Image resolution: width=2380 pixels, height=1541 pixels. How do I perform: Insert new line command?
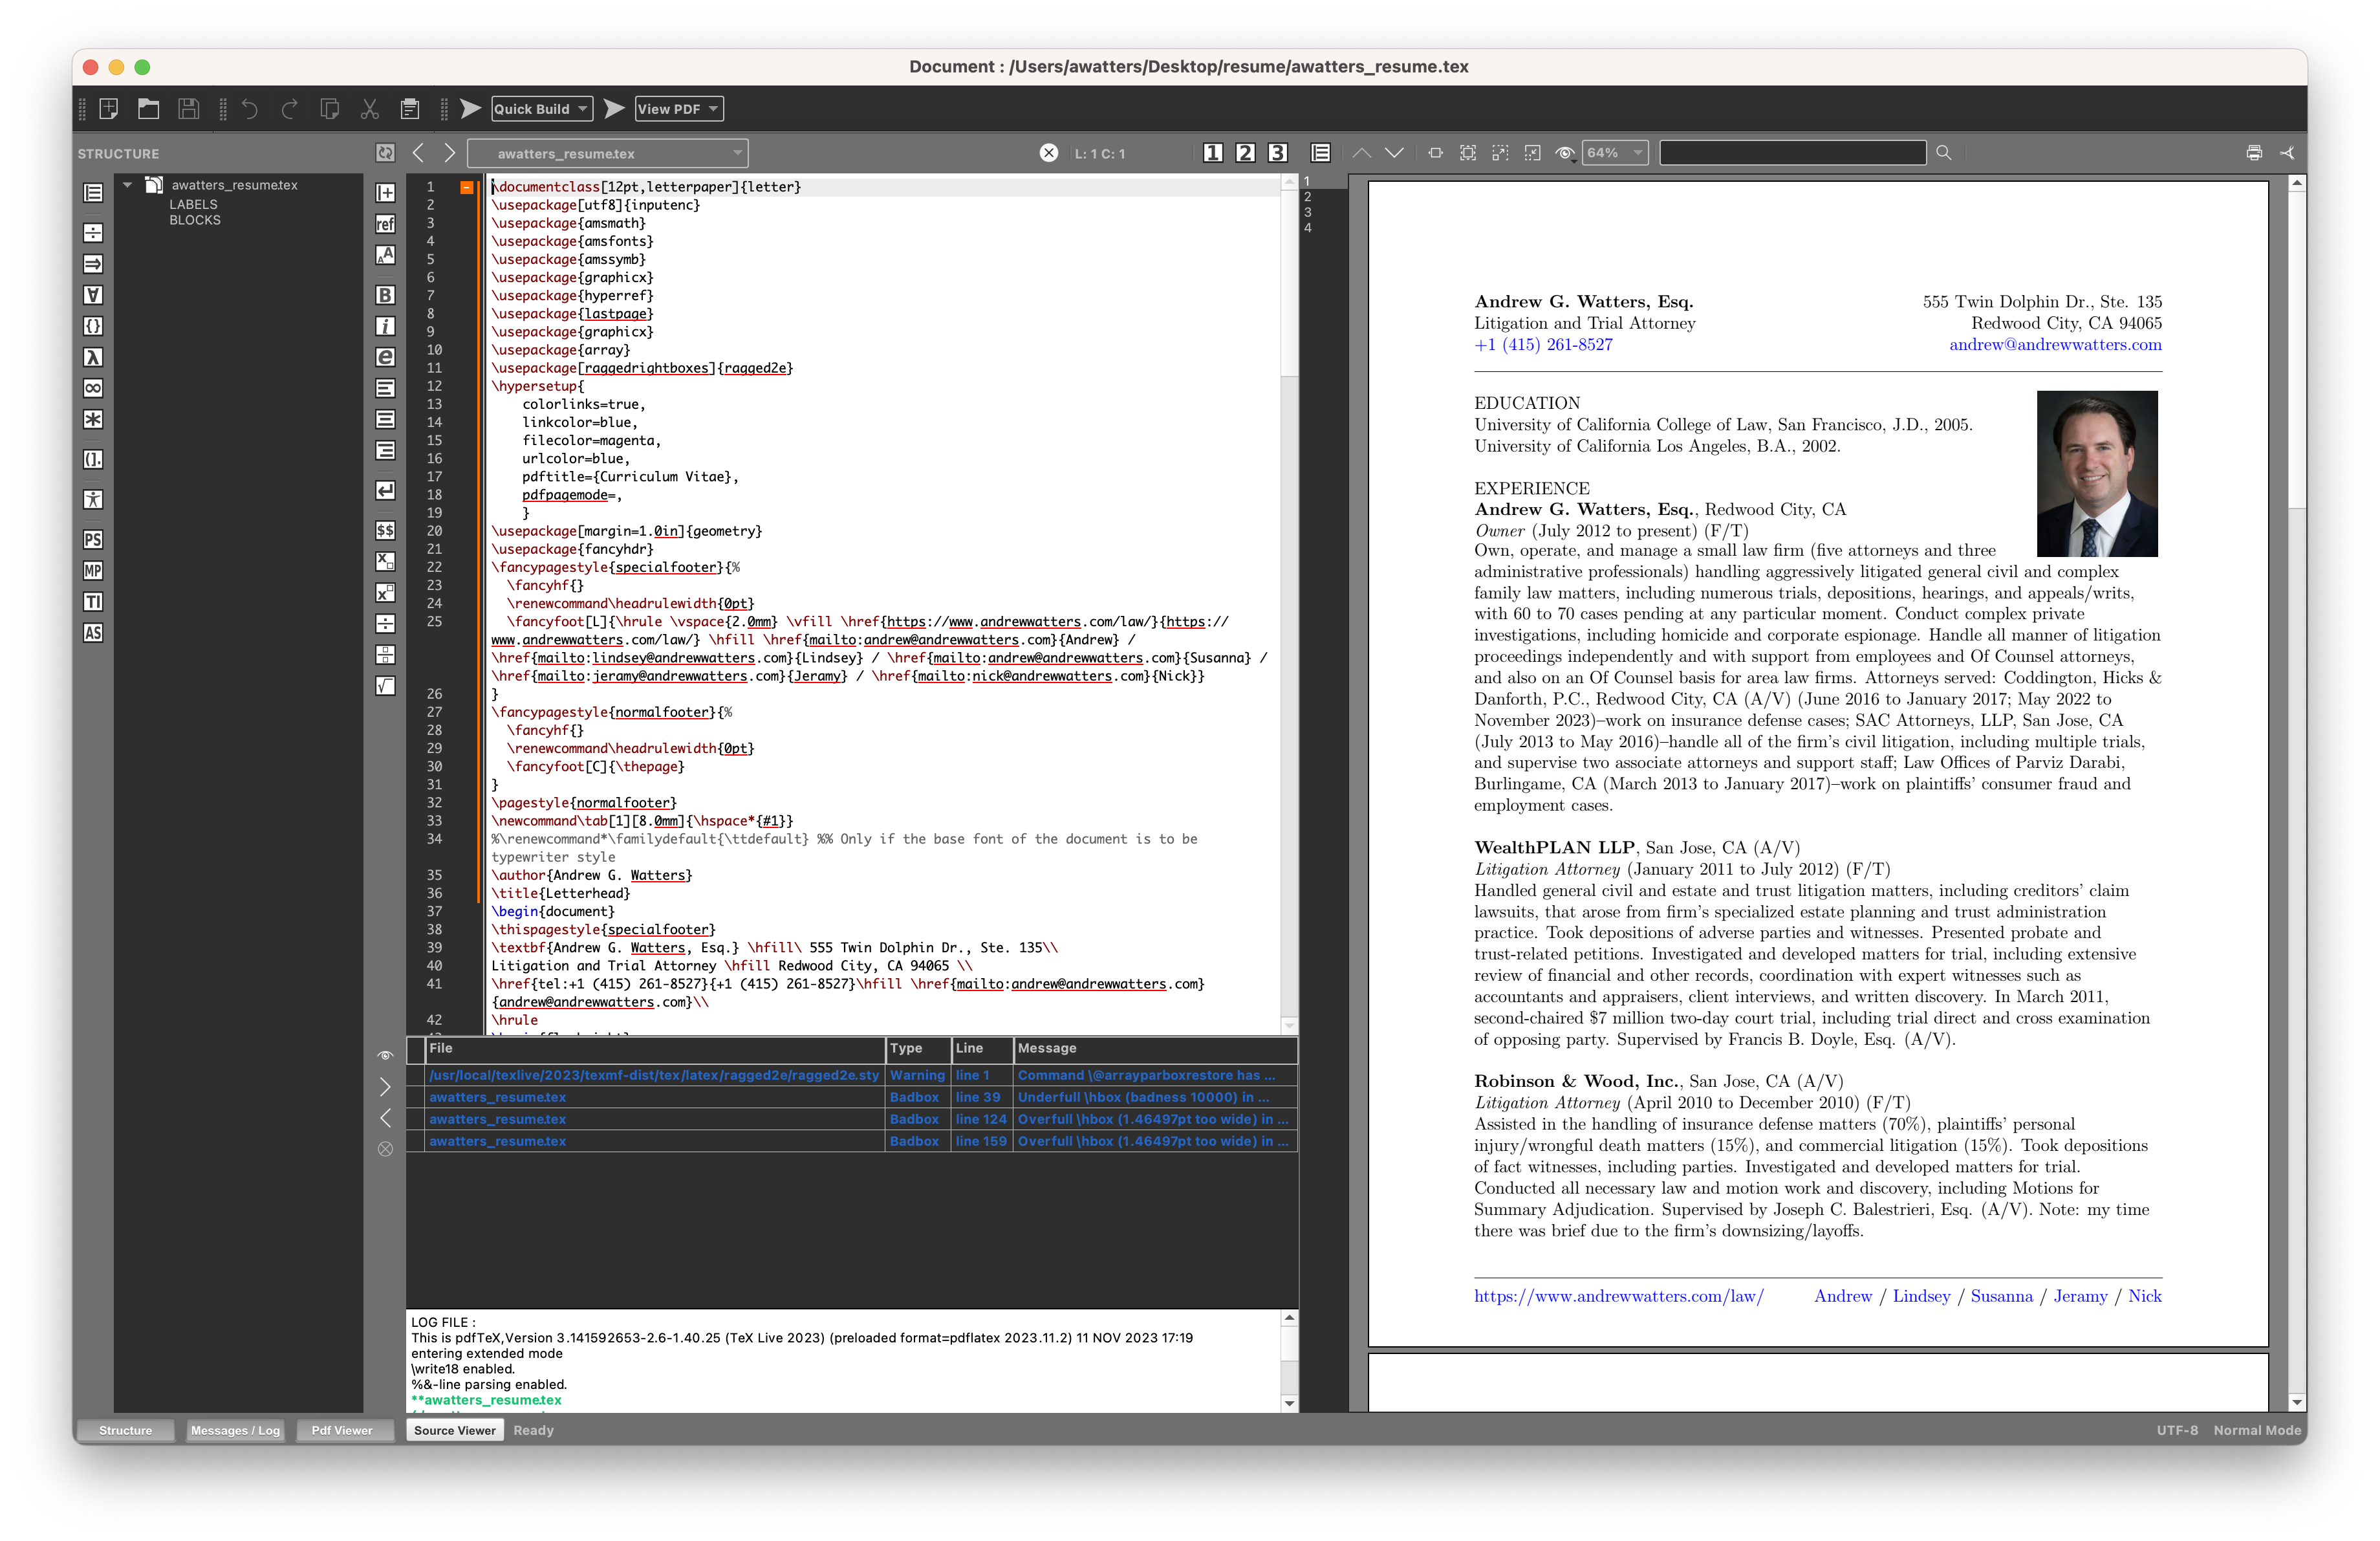385,490
